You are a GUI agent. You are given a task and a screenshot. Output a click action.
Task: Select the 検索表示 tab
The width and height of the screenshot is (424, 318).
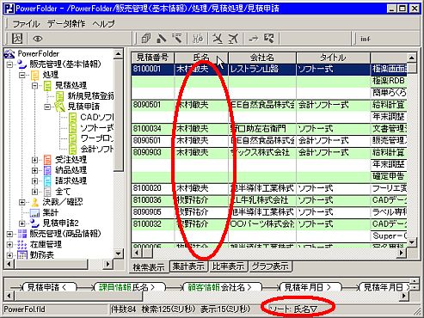tap(149, 267)
